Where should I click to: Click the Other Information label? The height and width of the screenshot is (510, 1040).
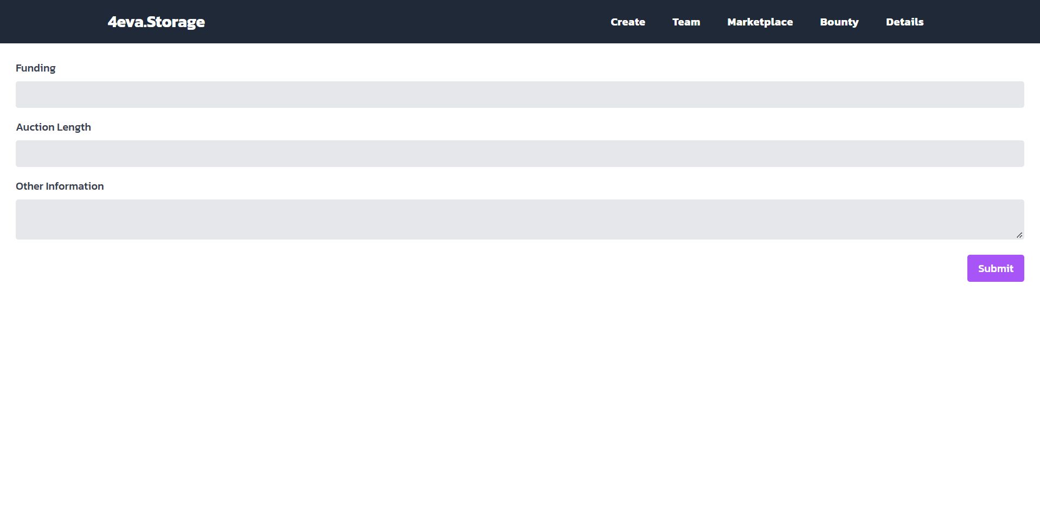[x=60, y=186]
